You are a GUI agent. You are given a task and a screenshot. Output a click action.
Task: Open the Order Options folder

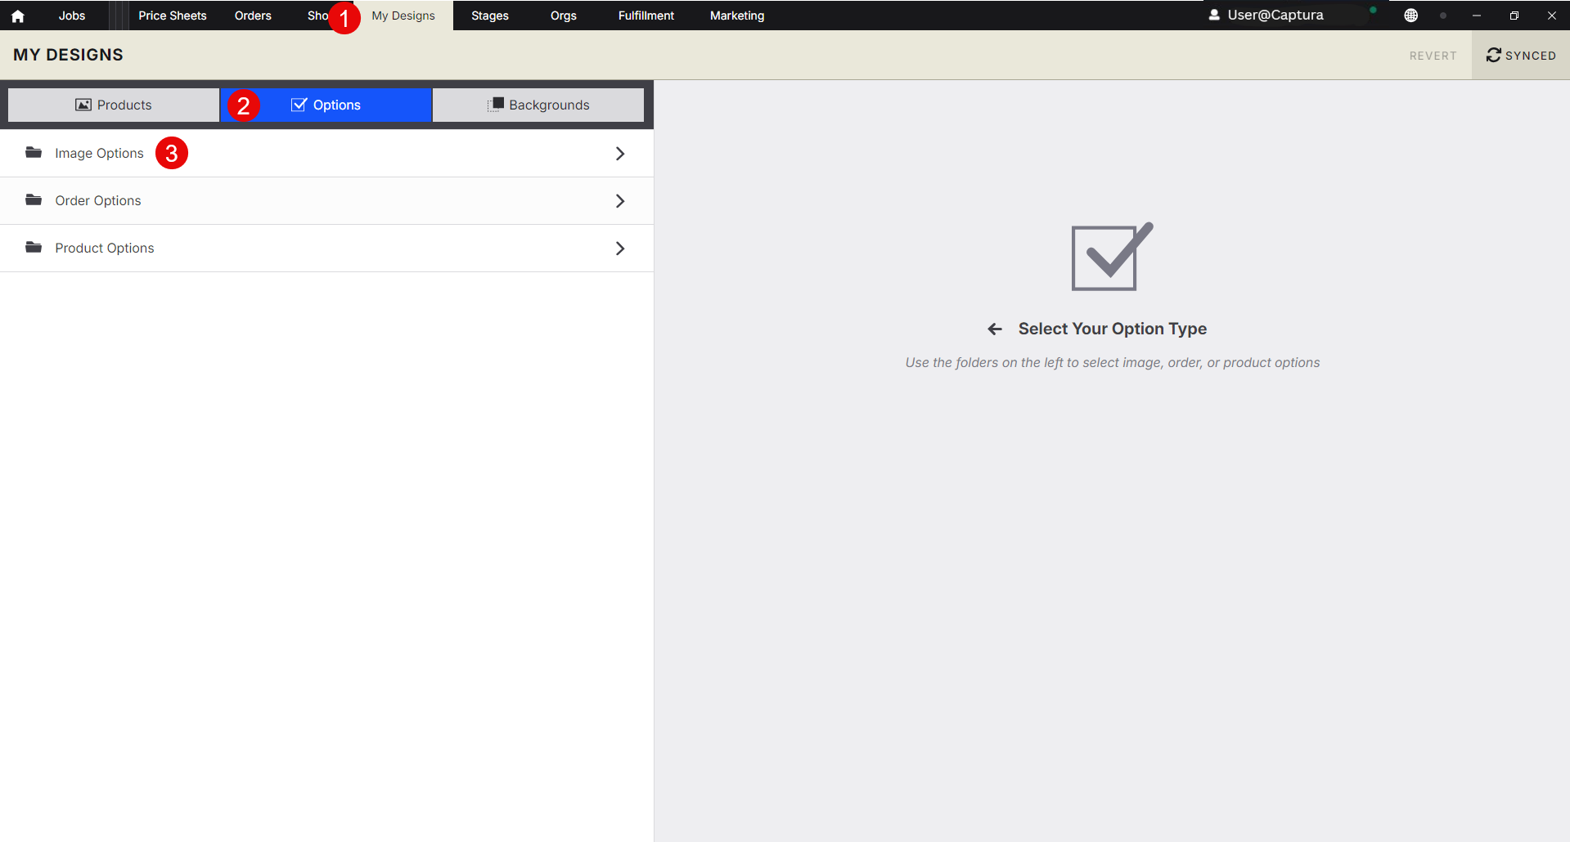(x=326, y=201)
